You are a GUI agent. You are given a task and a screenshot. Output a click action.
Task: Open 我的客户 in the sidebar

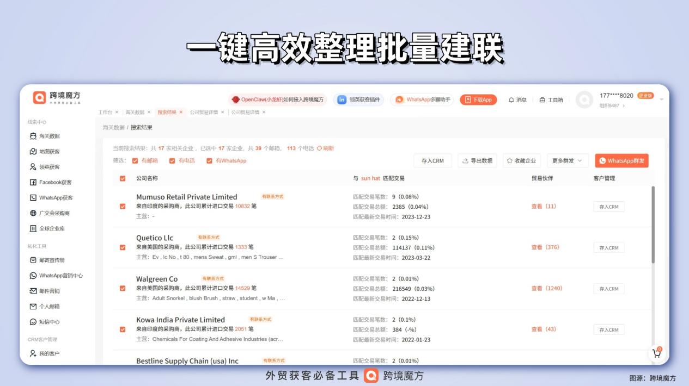point(45,353)
